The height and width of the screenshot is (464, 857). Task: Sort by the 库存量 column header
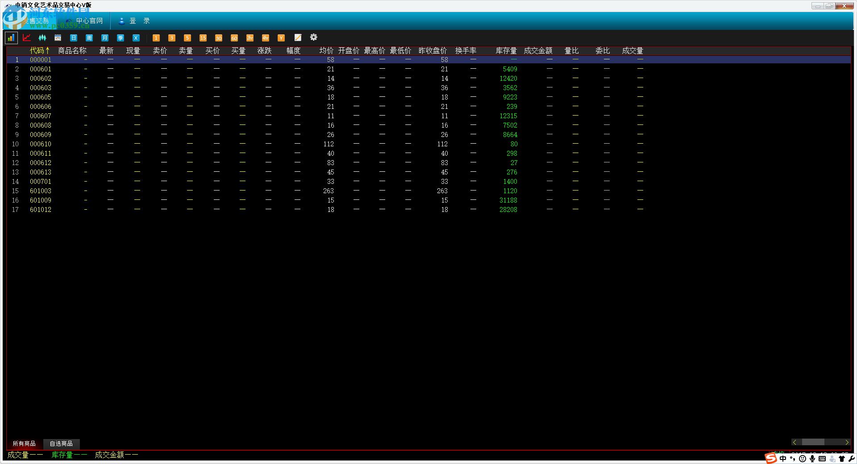506,50
